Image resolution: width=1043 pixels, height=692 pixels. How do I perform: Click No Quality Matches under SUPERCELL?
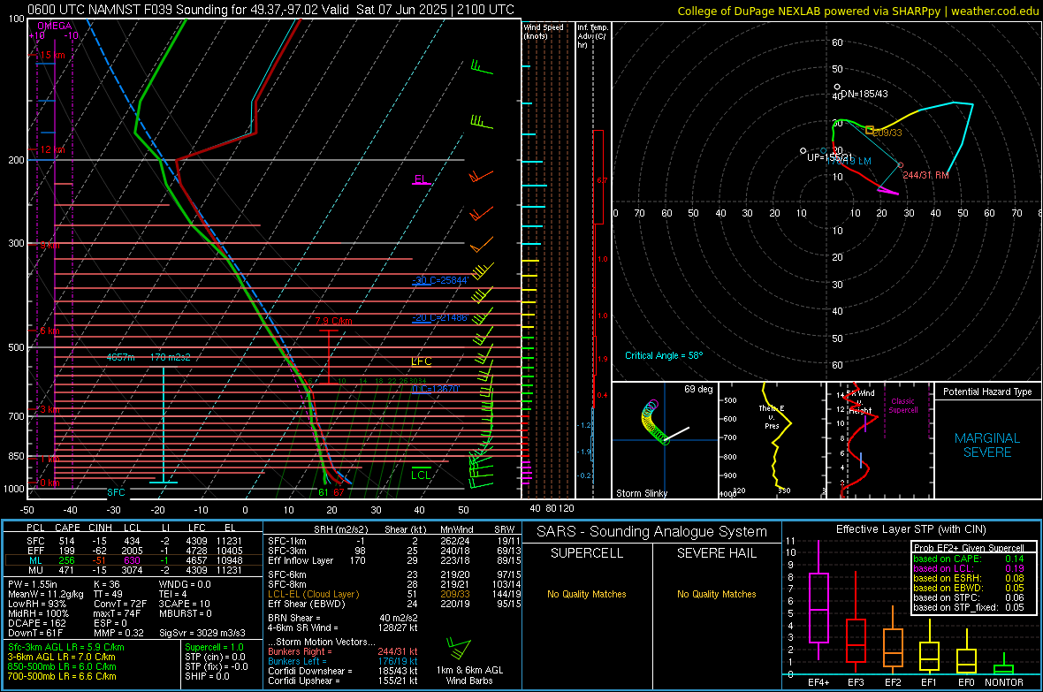(587, 594)
